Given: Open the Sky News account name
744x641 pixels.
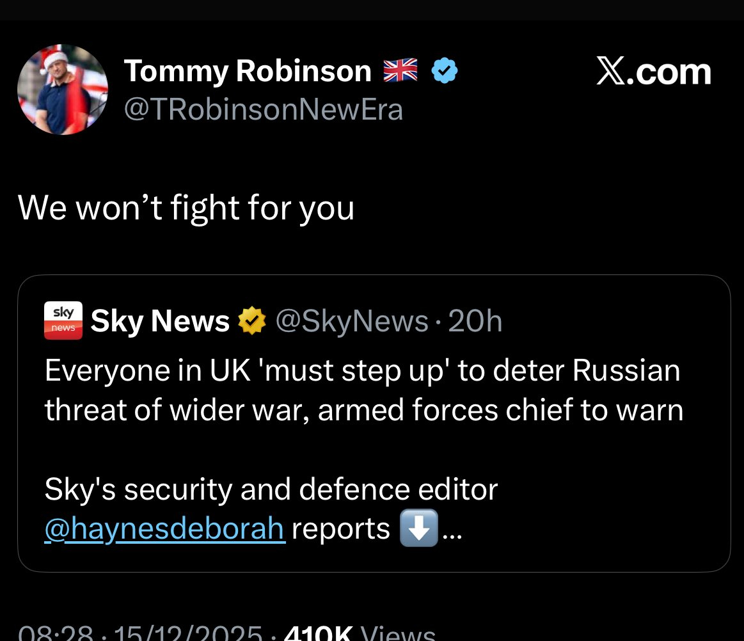Looking at the screenshot, I should coord(160,321).
